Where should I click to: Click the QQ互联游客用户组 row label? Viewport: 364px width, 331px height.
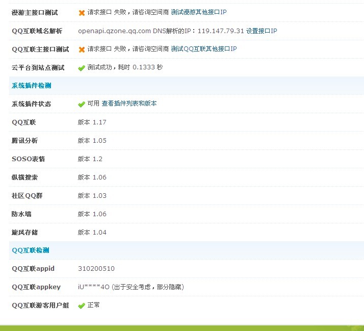(40, 305)
